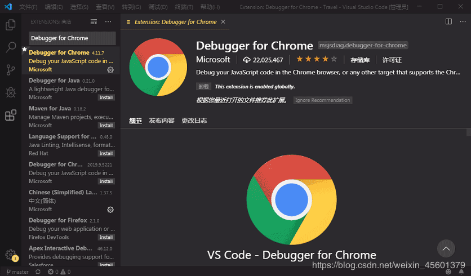The width and height of the screenshot is (471, 276).
Task: Click the split editor icon
Action: [449, 21]
